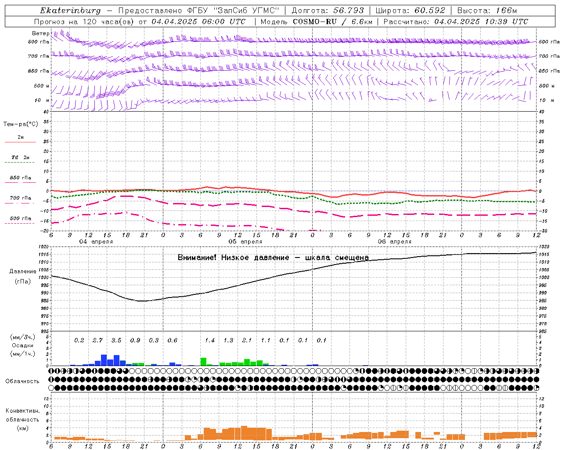Click the dotted line sample under Td 2м
This screenshot has height=450, width=562.
19,162
